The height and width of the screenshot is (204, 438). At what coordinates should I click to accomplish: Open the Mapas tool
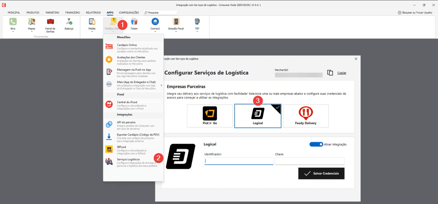coord(32,21)
